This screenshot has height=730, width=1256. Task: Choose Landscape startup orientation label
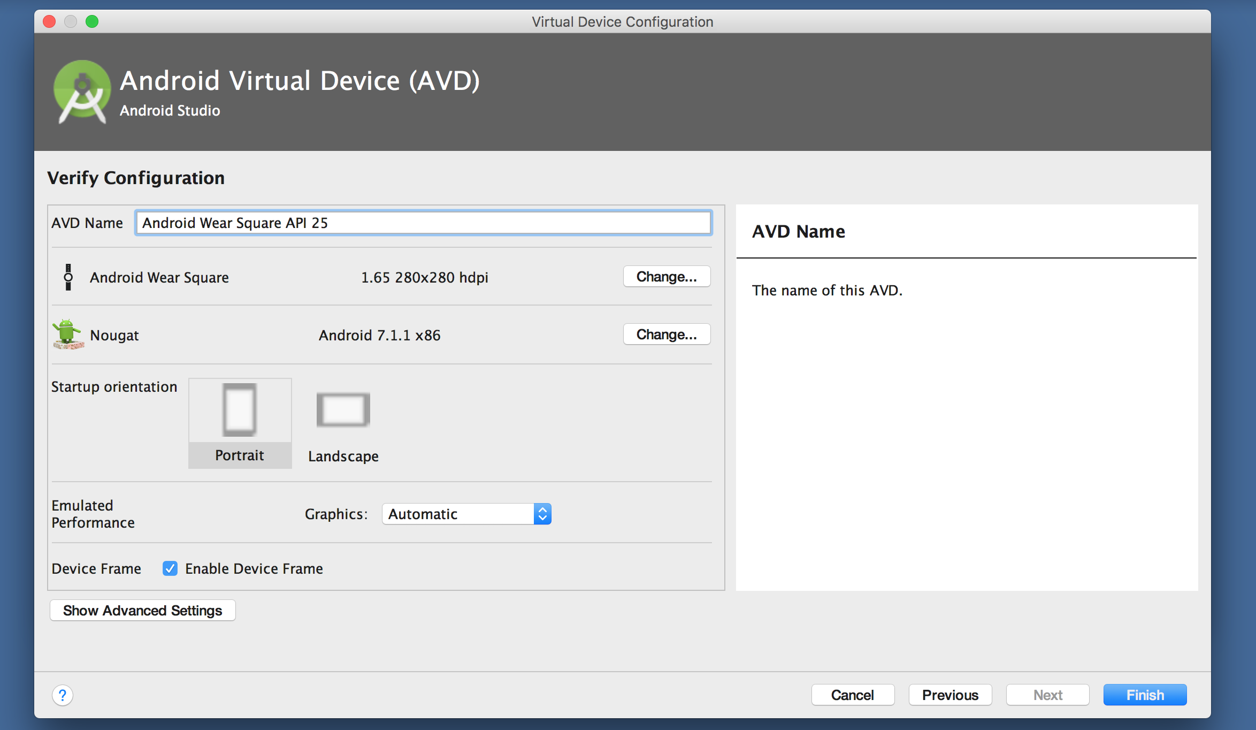pos(343,457)
